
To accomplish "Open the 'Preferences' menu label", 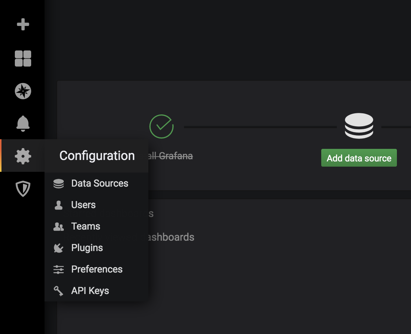I will pos(97,270).
